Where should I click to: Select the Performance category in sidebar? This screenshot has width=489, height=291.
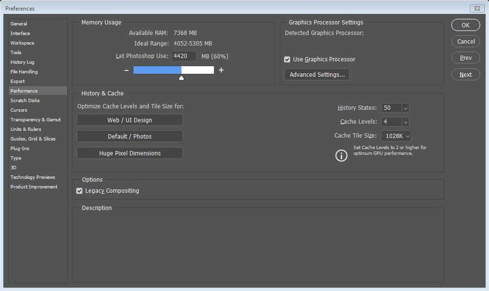(38, 90)
